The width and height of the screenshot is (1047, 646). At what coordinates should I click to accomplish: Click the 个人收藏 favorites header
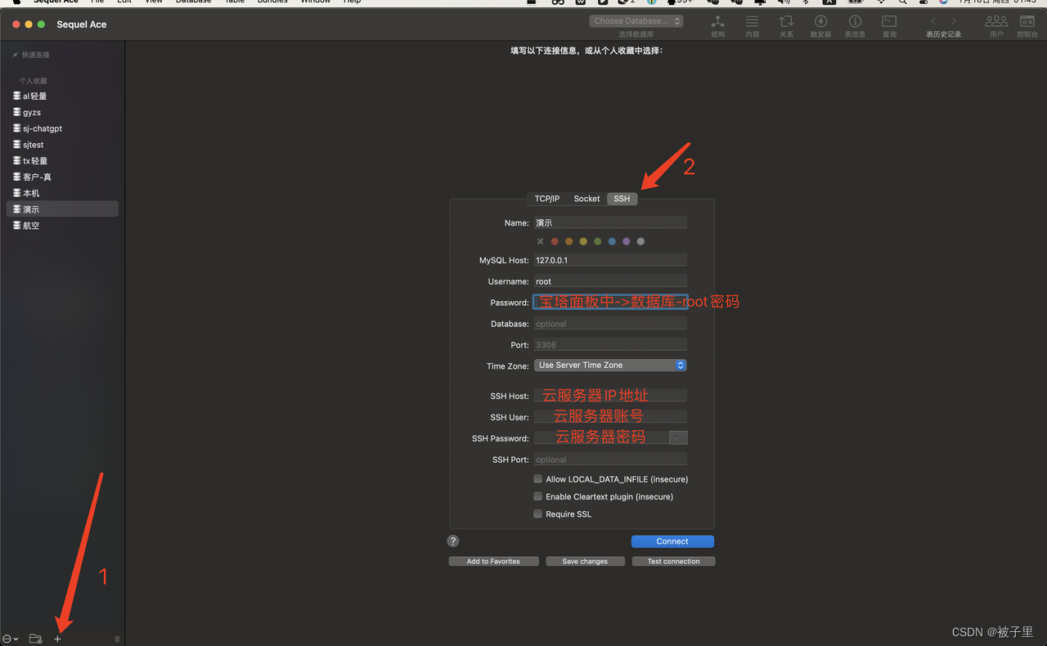[x=34, y=81]
